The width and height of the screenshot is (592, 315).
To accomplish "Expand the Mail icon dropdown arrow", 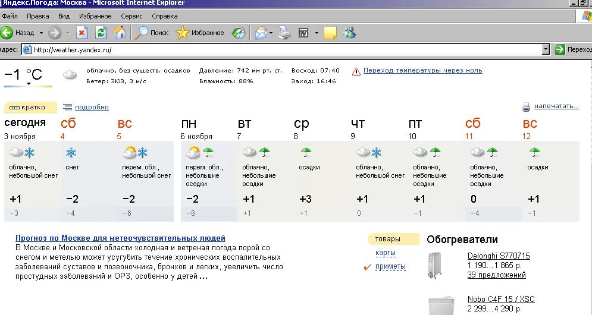I will [x=271, y=33].
